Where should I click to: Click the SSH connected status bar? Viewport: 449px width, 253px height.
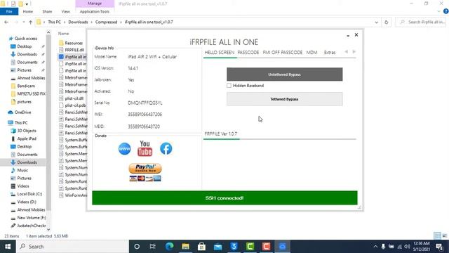point(224,198)
